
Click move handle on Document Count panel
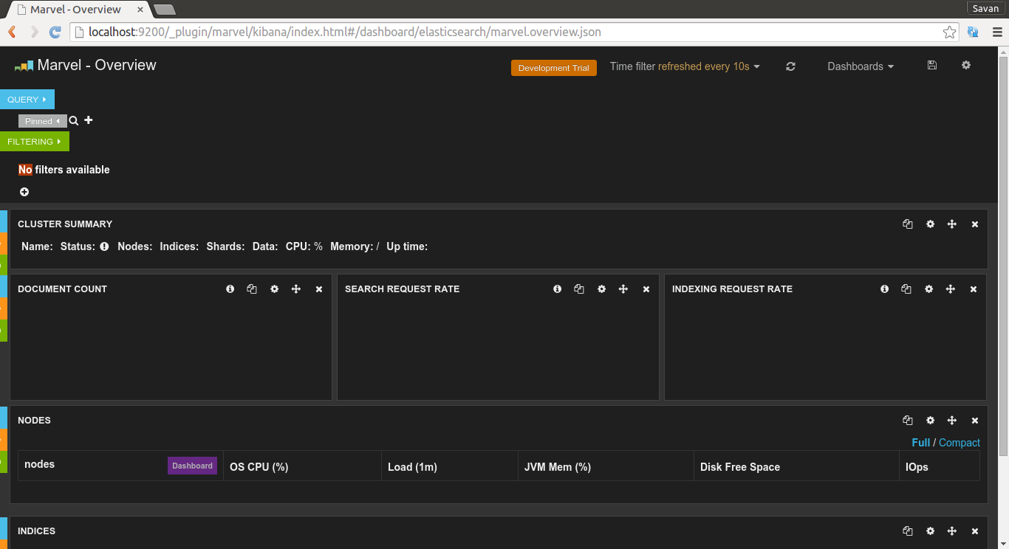pos(296,289)
